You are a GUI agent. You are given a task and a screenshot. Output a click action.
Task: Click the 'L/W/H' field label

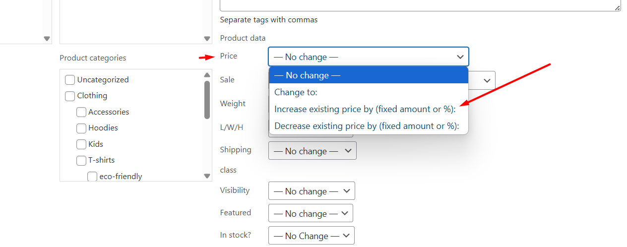click(232, 127)
